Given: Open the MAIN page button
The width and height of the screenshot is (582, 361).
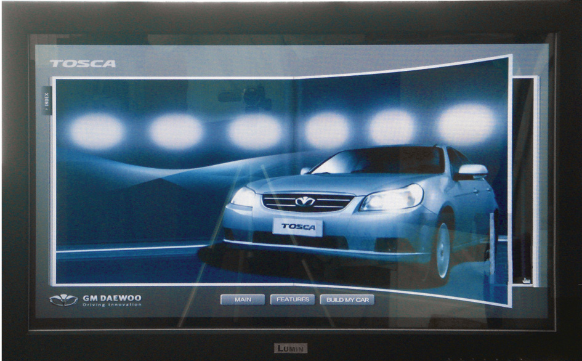Looking at the screenshot, I should tap(243, 299).
